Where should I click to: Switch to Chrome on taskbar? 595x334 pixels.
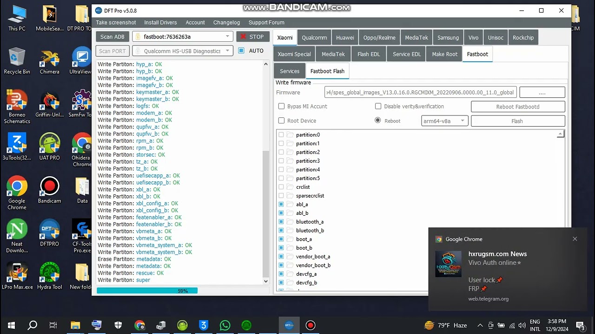point(139,325)
